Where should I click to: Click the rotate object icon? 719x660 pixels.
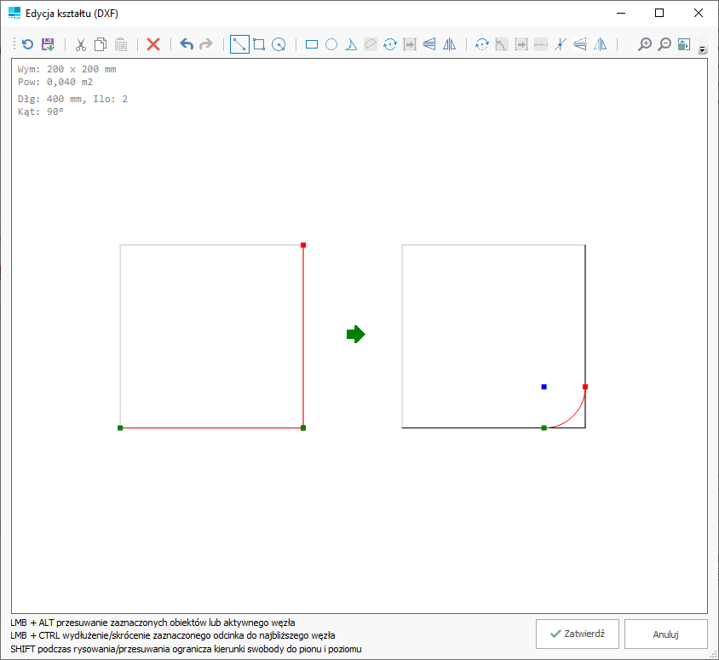click(390, 44)
